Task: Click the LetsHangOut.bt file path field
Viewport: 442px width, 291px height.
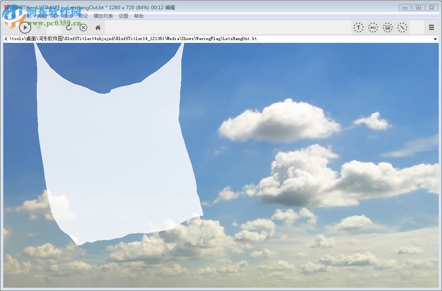Action: point(202,39)
